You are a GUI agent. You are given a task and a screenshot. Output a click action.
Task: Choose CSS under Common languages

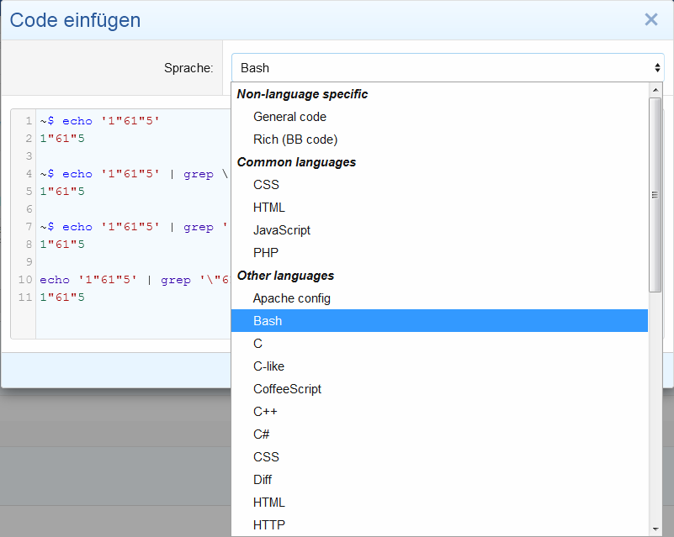[266, 185]
